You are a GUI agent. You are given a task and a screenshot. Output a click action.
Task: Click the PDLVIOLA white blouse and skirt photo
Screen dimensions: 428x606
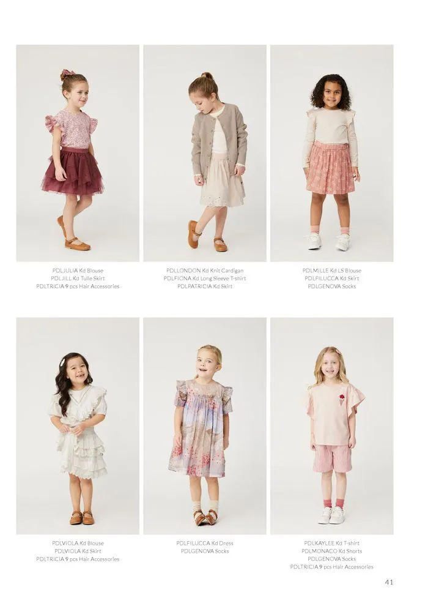click(78, 426)
